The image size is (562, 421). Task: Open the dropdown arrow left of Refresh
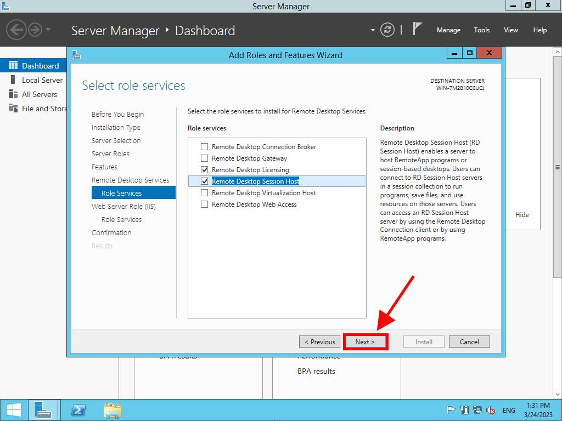[x=373, y=30]
